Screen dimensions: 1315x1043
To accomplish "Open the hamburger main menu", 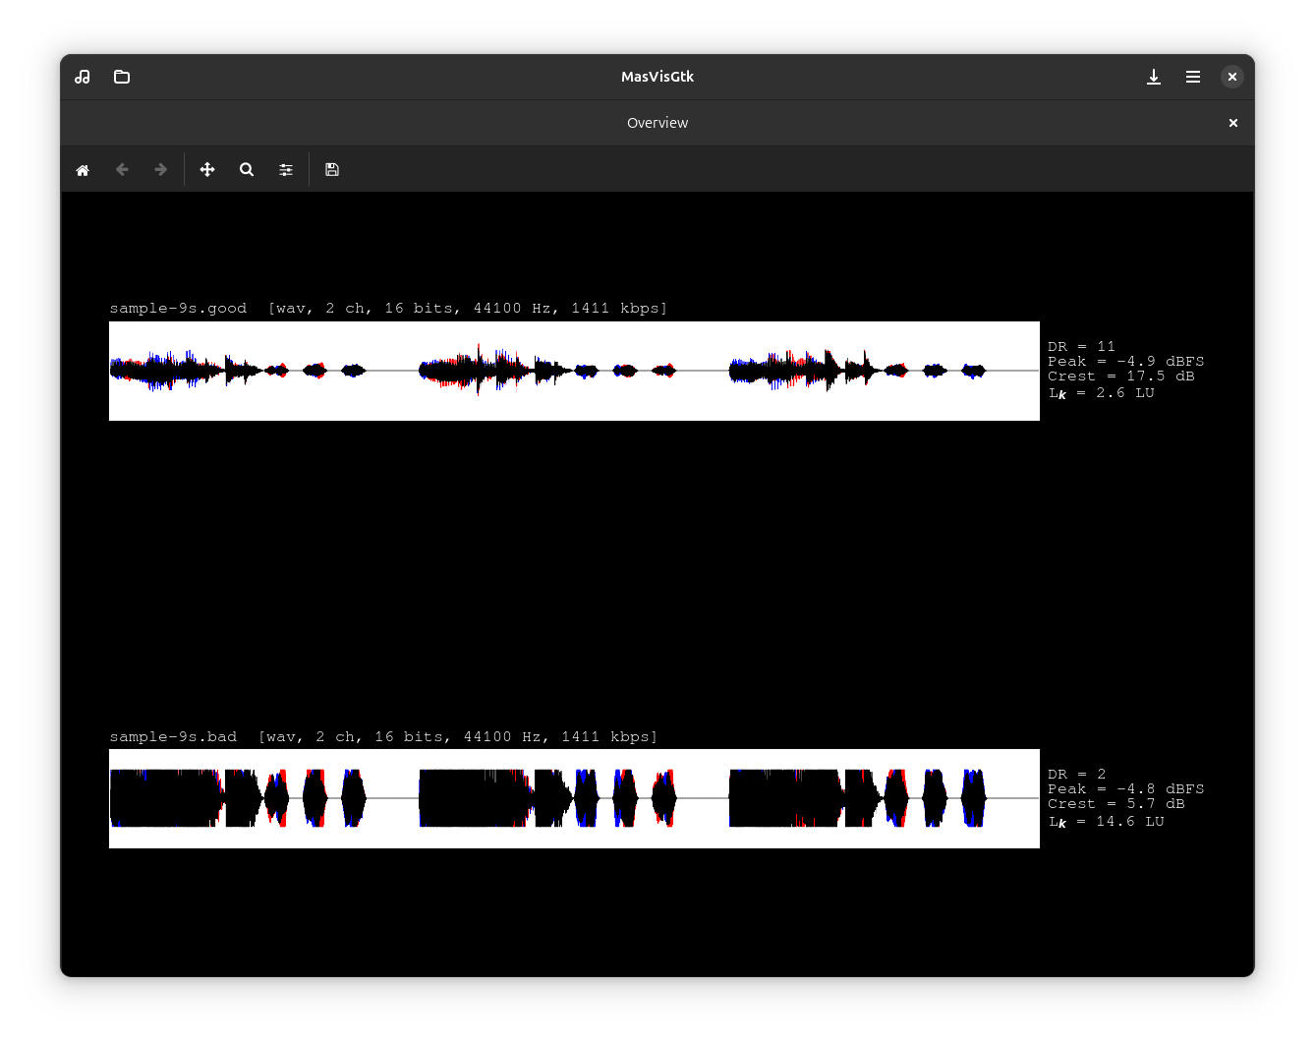I will (1193, 77).
